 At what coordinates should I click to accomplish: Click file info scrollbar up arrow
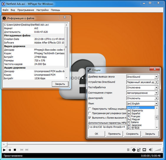[66, 25]
